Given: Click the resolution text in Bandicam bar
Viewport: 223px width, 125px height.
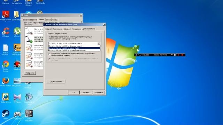Looking at the screenshot, I should pyautogui.click(x=145, y=55).
